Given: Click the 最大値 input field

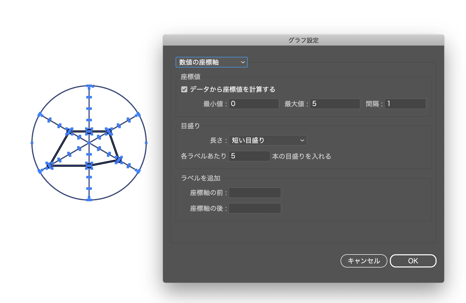Looking at the screenshot, I should [x=335, y=104].
